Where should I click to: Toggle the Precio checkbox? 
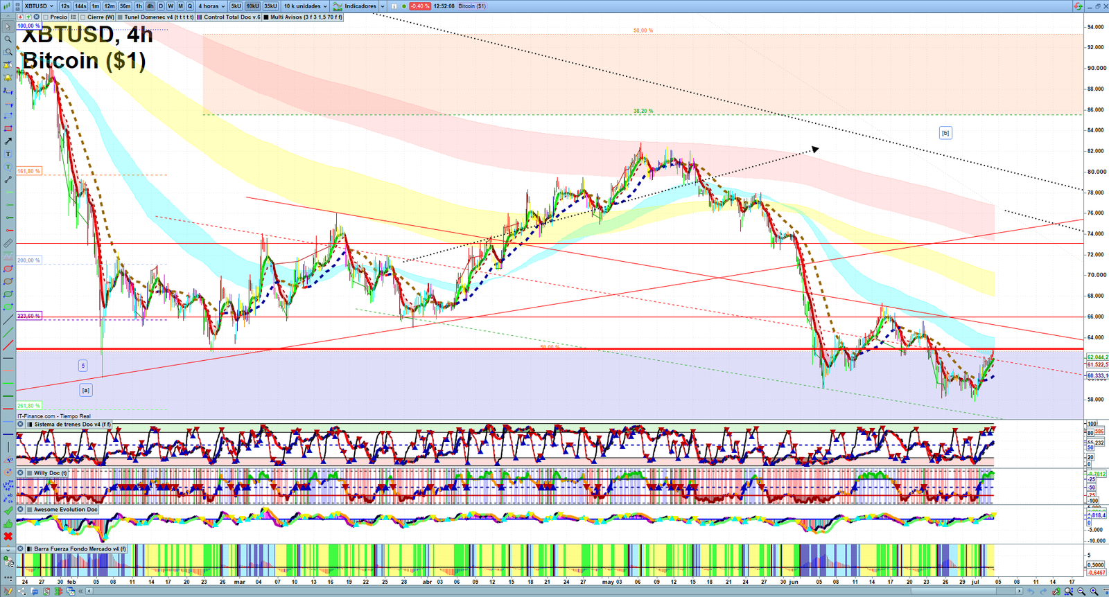point(46,17)
